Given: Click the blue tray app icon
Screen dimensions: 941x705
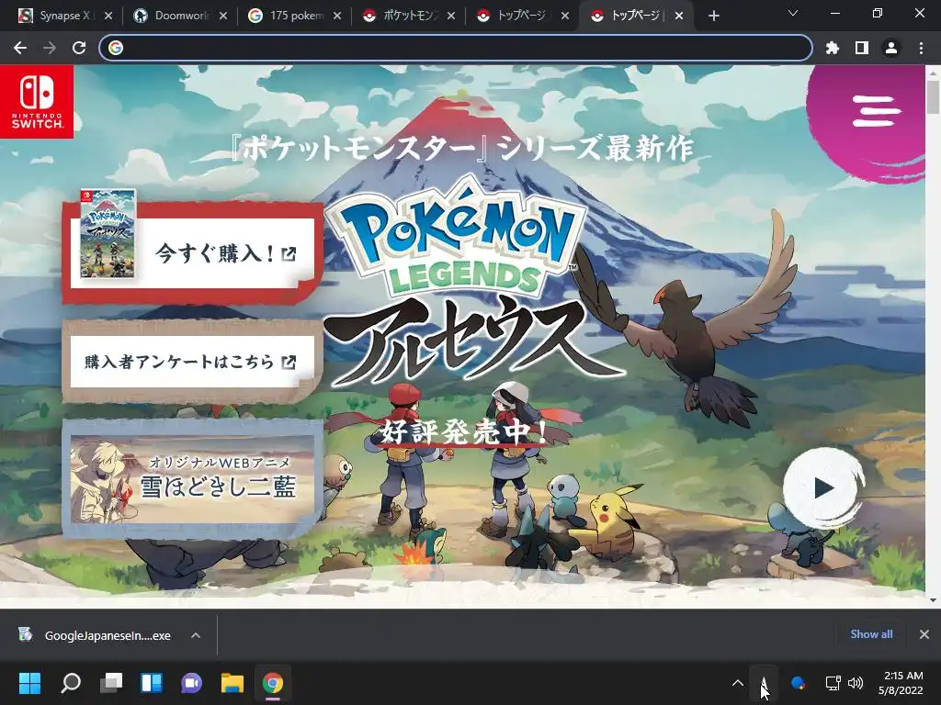Looking at the screenshot, I should (x=799, y=683).
